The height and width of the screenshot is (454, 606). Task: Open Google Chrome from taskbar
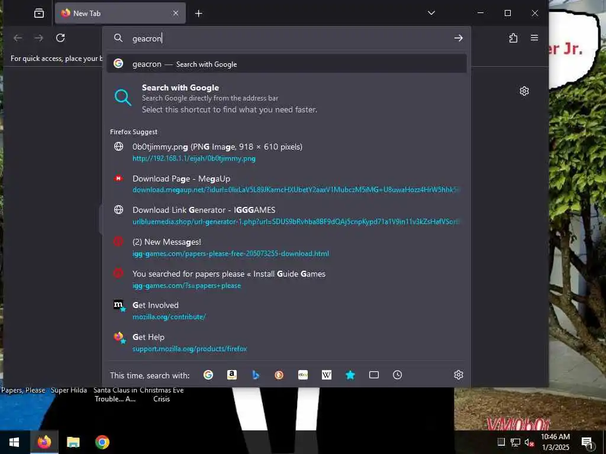(102, 442)
